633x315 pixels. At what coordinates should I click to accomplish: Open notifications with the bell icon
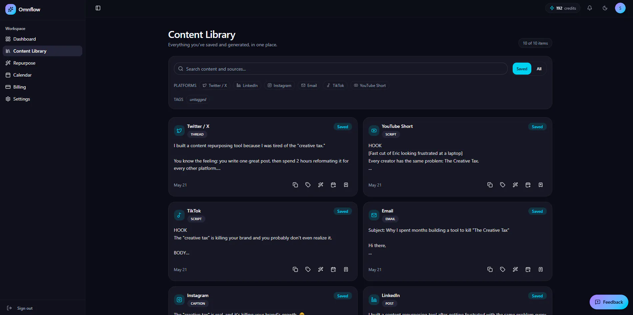click(590, 8)
